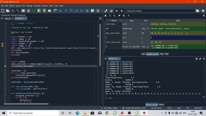
Task: Clear console namespace with eraser icon
Action: tap(200, 59)
